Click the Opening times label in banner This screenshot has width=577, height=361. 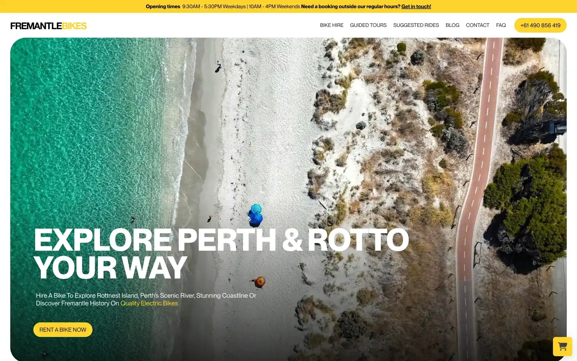pos(163,6)
